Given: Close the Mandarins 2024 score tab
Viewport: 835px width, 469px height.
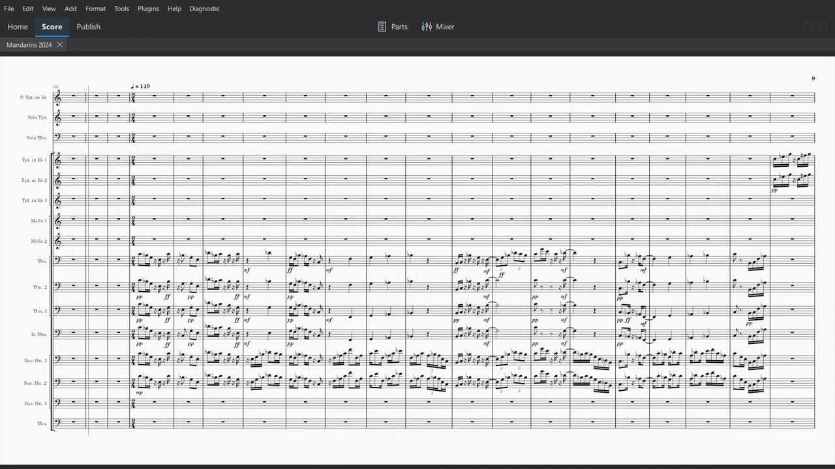Looking at the screenshot, I should click(x=59, y=45).
